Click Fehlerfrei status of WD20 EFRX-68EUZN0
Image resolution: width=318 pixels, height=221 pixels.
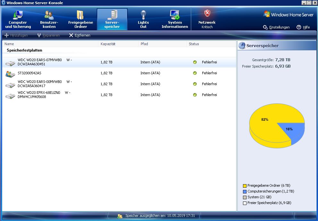pos(209,95)
